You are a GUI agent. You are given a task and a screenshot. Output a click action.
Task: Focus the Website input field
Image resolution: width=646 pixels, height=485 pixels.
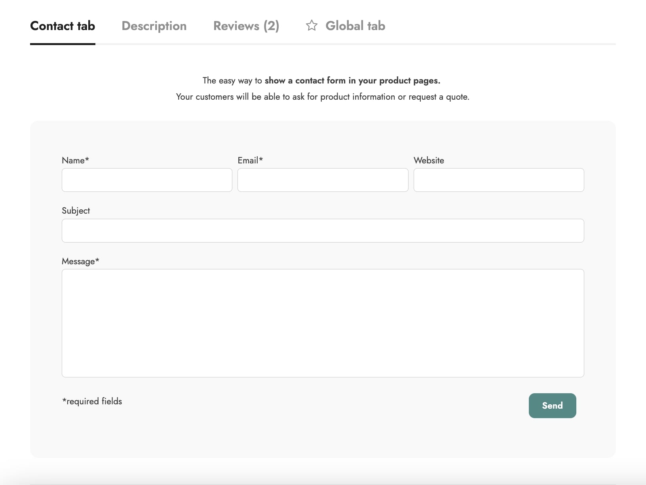498,180
